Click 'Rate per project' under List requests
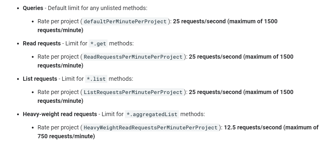 pos(58,92)
